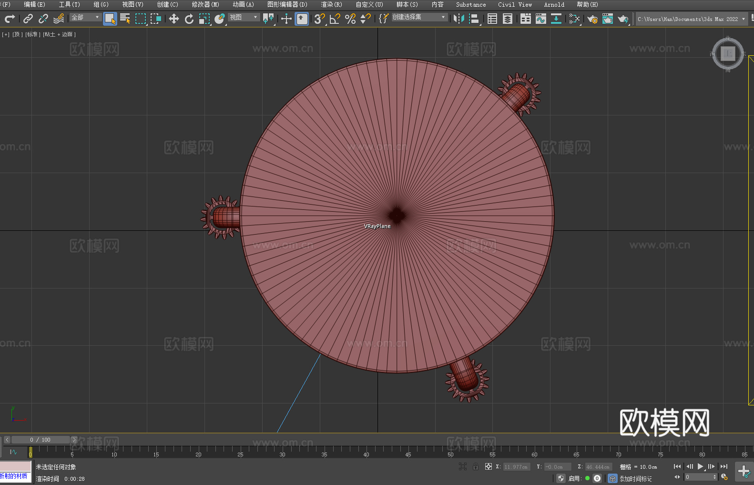754x485 pixels.
Task: Open the Render Setup teapot icon
Action: pyautogui.click(x=592, y=19)
